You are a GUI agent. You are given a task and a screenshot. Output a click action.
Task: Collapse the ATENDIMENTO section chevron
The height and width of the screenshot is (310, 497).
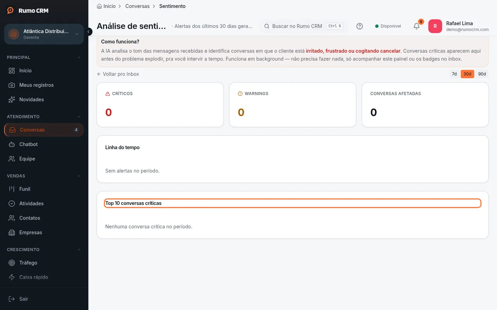click(79, 117)
